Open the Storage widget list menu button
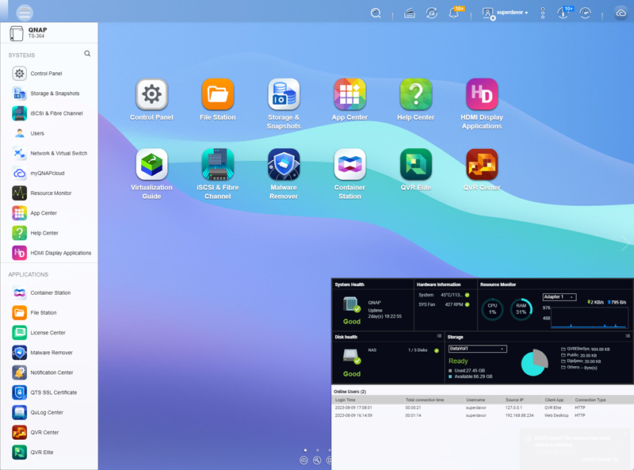Screen dimensions: 634x470 628,336
